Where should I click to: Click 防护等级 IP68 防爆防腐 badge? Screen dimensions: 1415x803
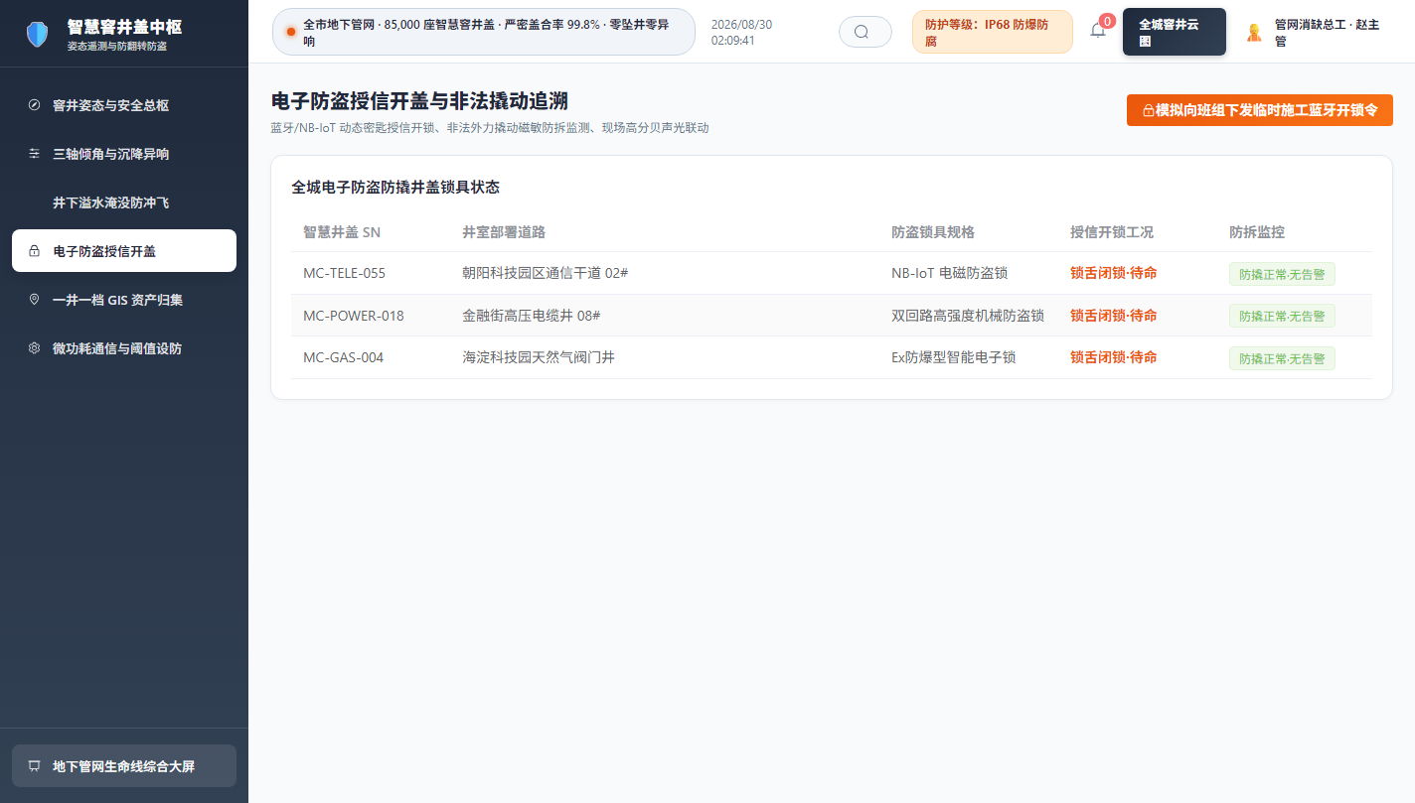point(993,32)
